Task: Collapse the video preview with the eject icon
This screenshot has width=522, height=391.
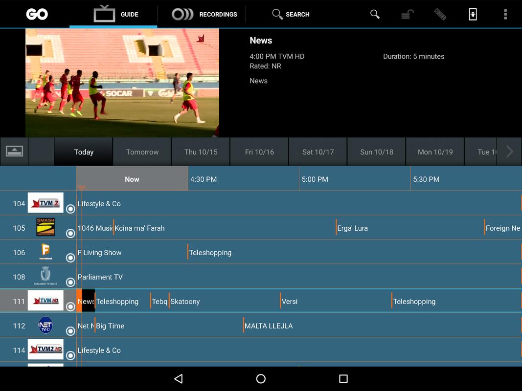Action: click(x=14, y=152)
